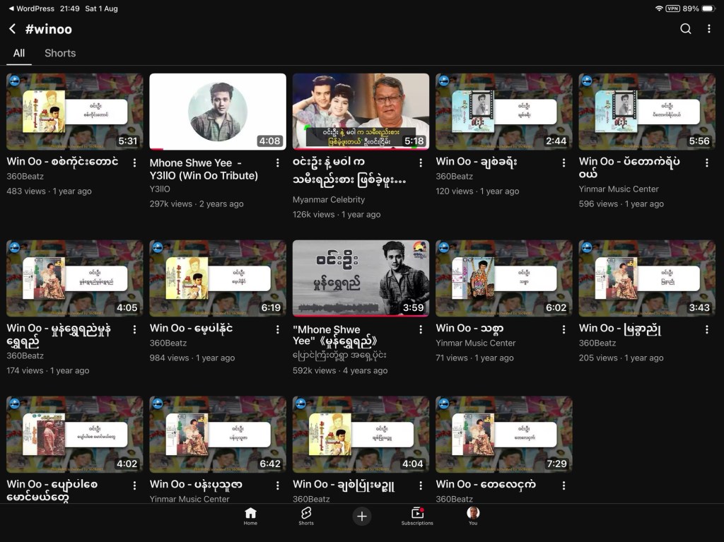Open the search magnifier icon

(x=686, y=29)
